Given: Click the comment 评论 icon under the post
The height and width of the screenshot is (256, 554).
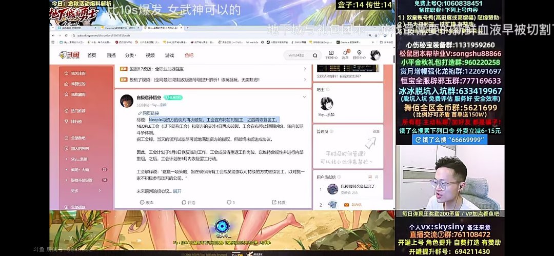Looking at the screenshot, I should (x=188, y=203).
